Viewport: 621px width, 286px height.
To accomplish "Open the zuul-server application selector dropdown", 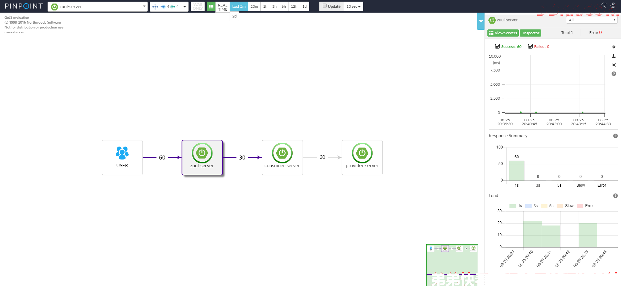I will (x=98, y=6).
